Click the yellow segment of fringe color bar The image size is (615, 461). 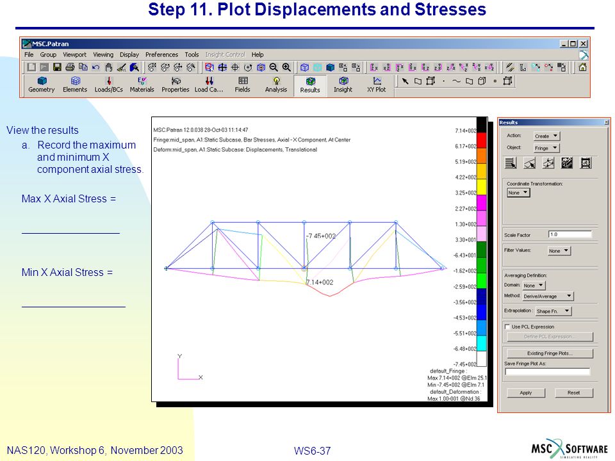tap(482, 186)
